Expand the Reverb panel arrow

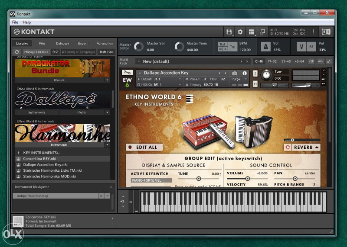[x=317, y=147]
